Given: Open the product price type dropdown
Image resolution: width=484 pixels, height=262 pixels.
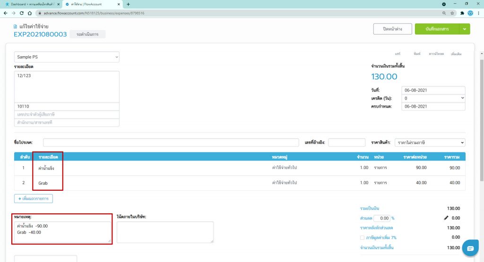Looking at the screenshot, I should pos(430,143).
